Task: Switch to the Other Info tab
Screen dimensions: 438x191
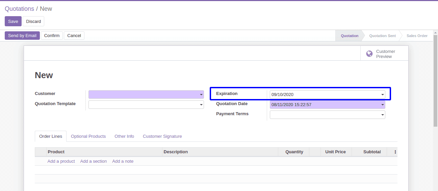Action: [x=124, y=136]
